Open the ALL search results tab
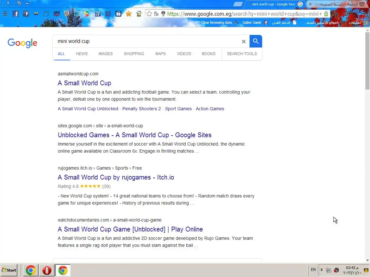 pos(61,54)
